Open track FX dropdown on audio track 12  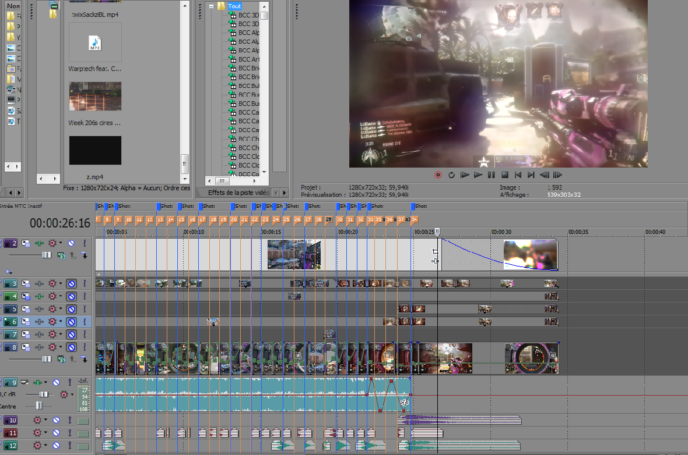[x=45, y=445]
